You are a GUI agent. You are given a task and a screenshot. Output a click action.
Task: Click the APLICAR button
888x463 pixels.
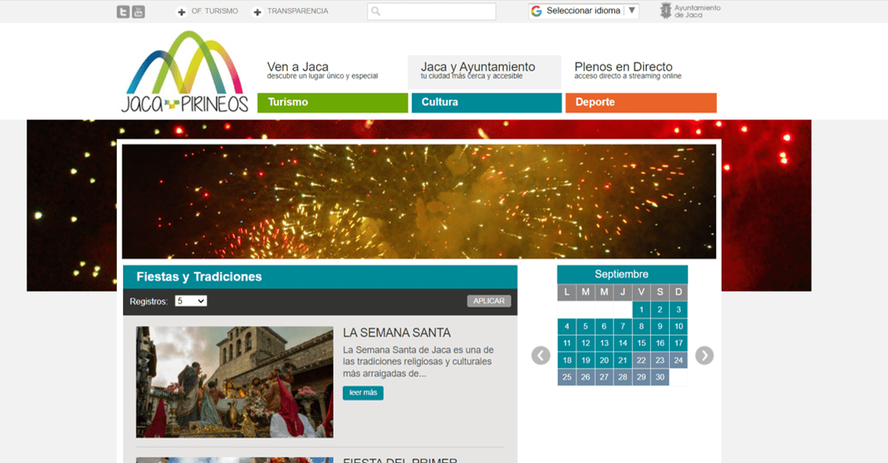click(489, 301)
